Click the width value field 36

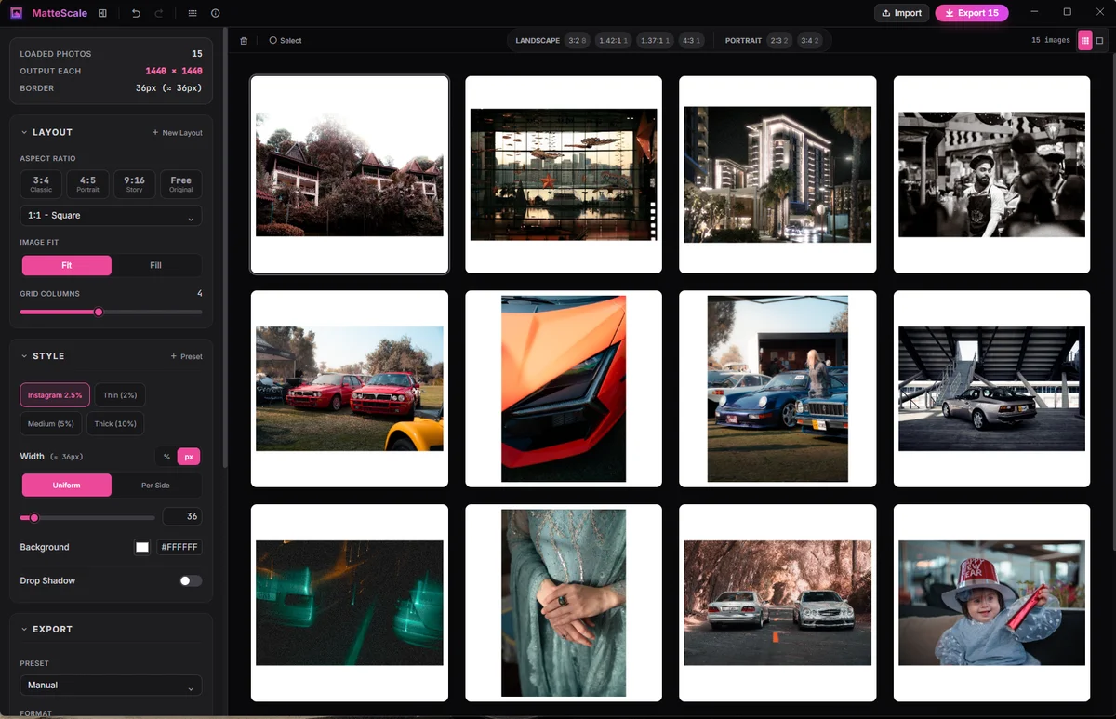click(182, 516)
